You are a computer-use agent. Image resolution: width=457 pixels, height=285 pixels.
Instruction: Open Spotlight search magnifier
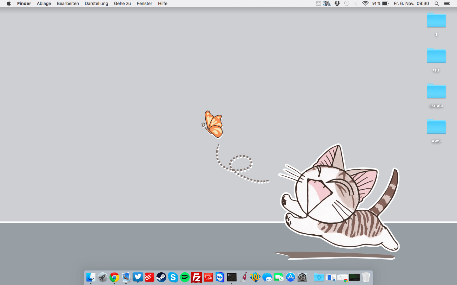[x=437, y=3]
